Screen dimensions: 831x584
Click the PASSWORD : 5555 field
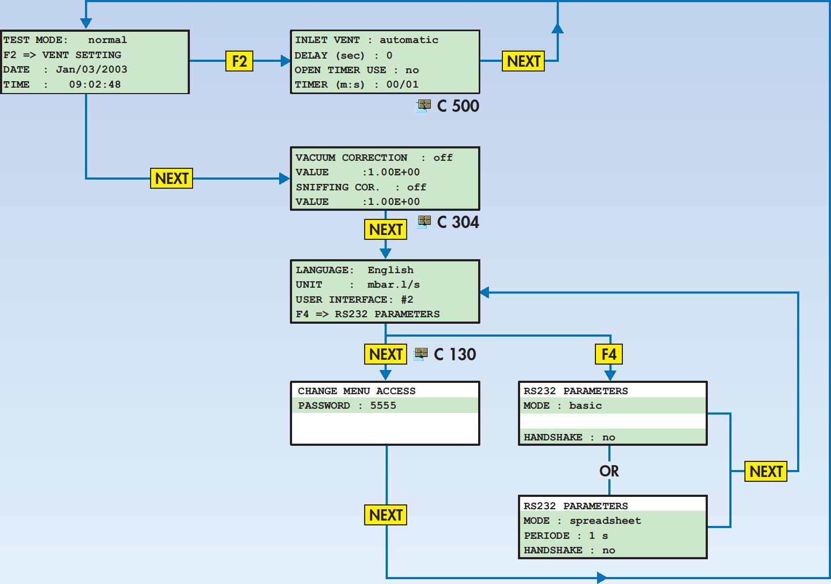[x=385, y=405]
